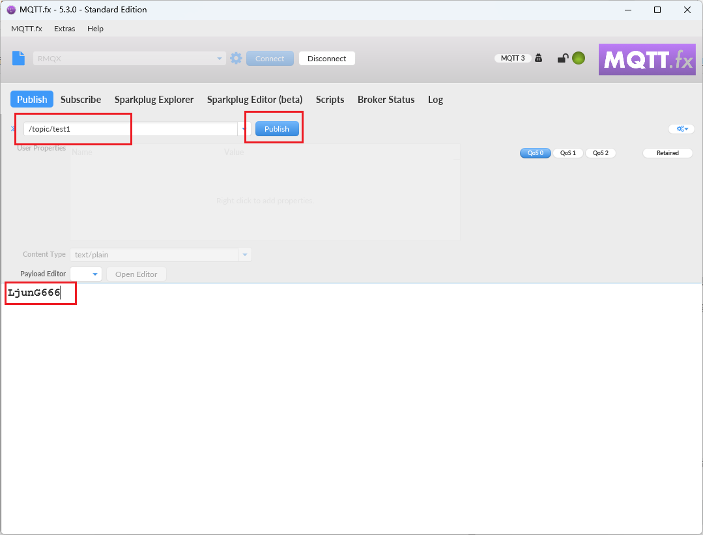Open the Extras menu
This screenshot has width=703, height=535.
(x=65, y=29)
